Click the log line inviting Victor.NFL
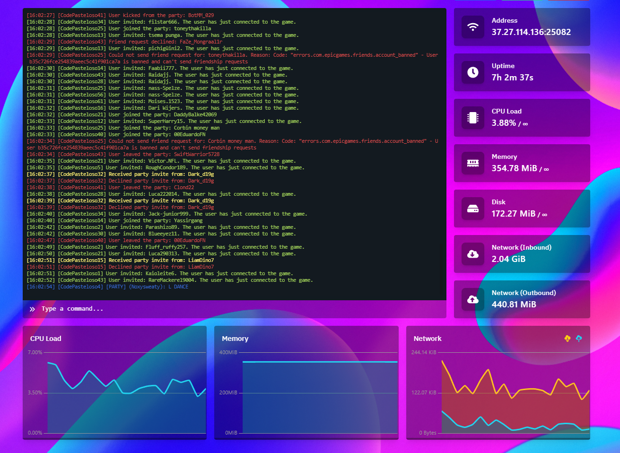 161,161
